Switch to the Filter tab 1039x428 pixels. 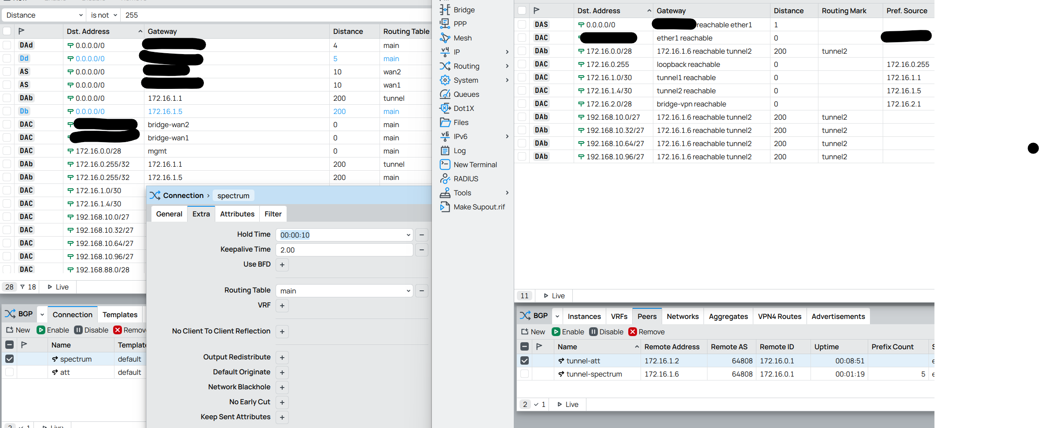(273, 214)
